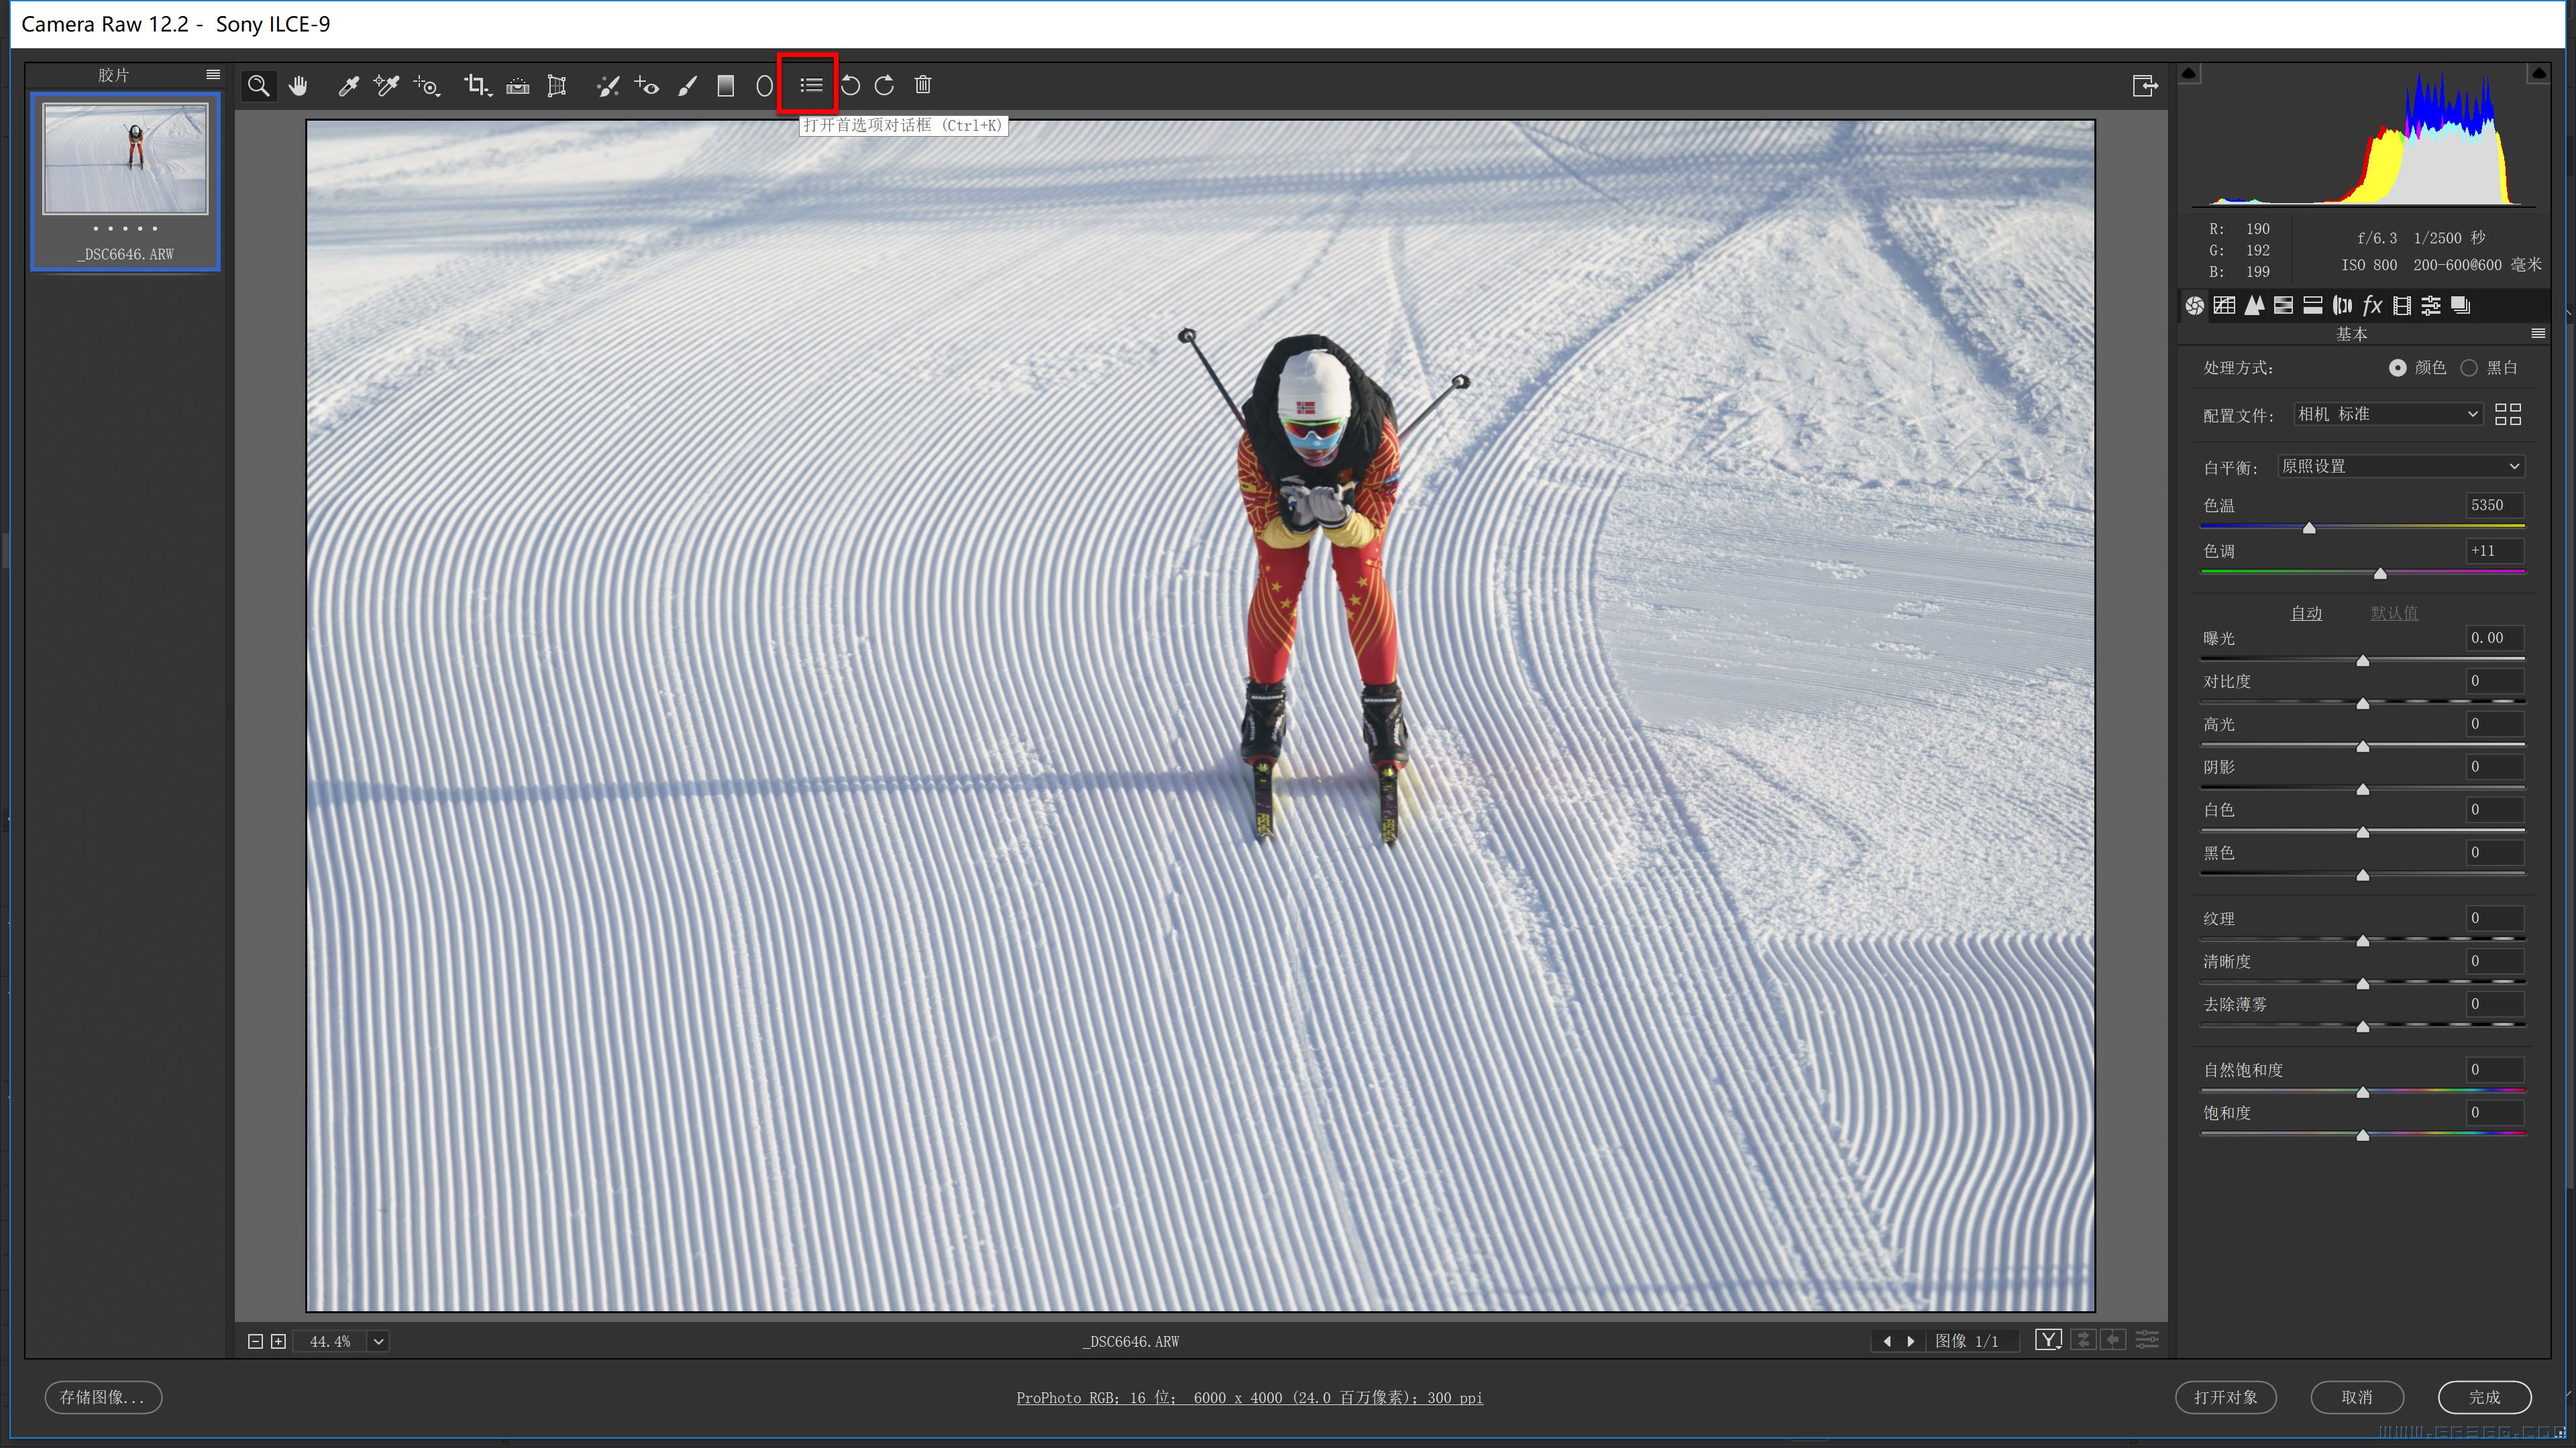The image size is (2576, 1448).
Task: Select the Transform tool
Action: coord(557,86)
